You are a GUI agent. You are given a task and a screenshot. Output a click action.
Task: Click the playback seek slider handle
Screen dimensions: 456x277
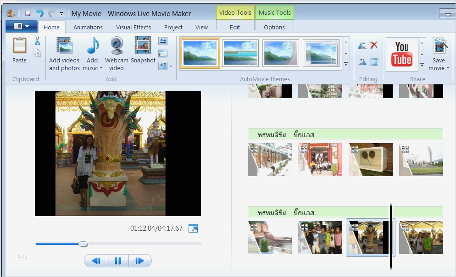[x=83, y=244]
